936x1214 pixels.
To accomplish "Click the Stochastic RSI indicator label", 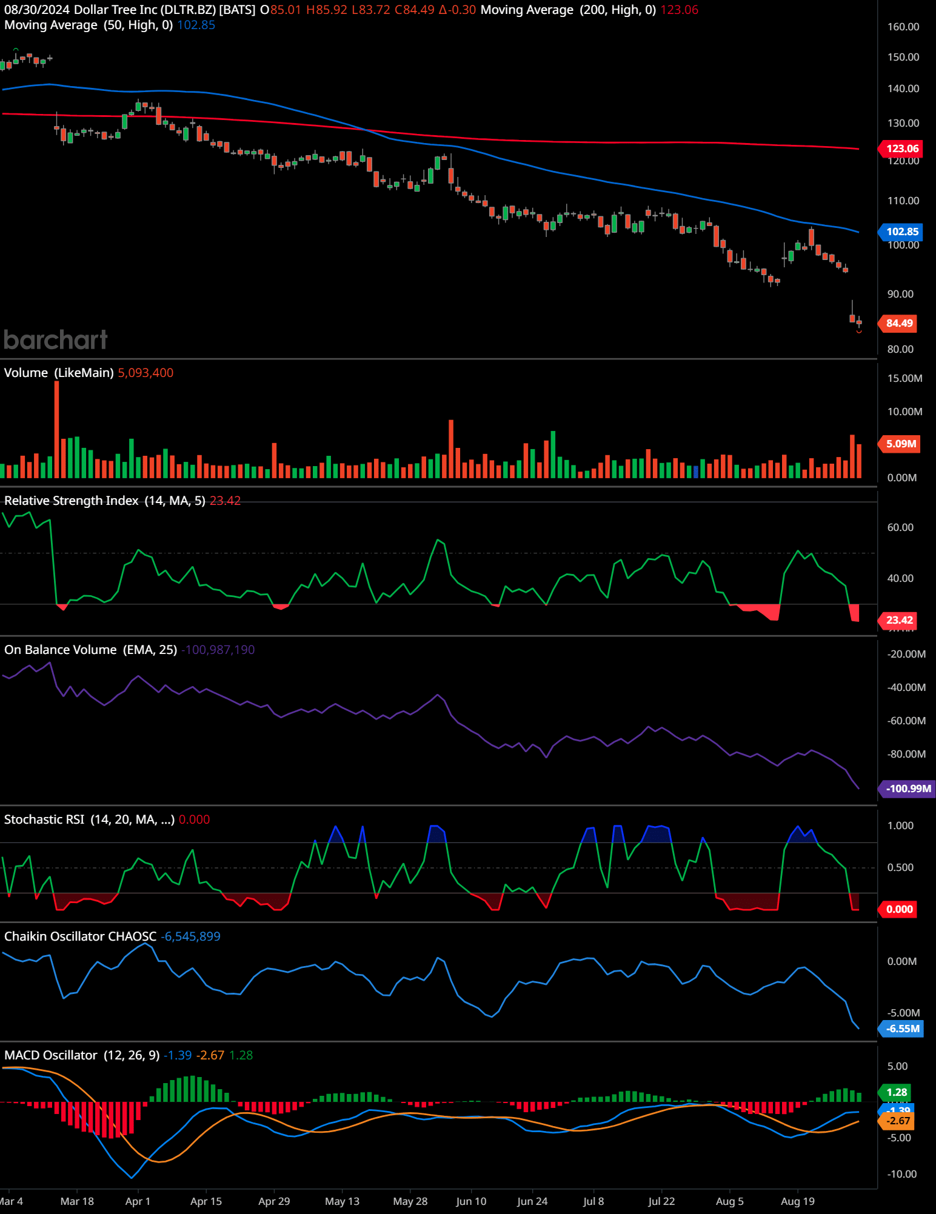I will tap(90, 819).
